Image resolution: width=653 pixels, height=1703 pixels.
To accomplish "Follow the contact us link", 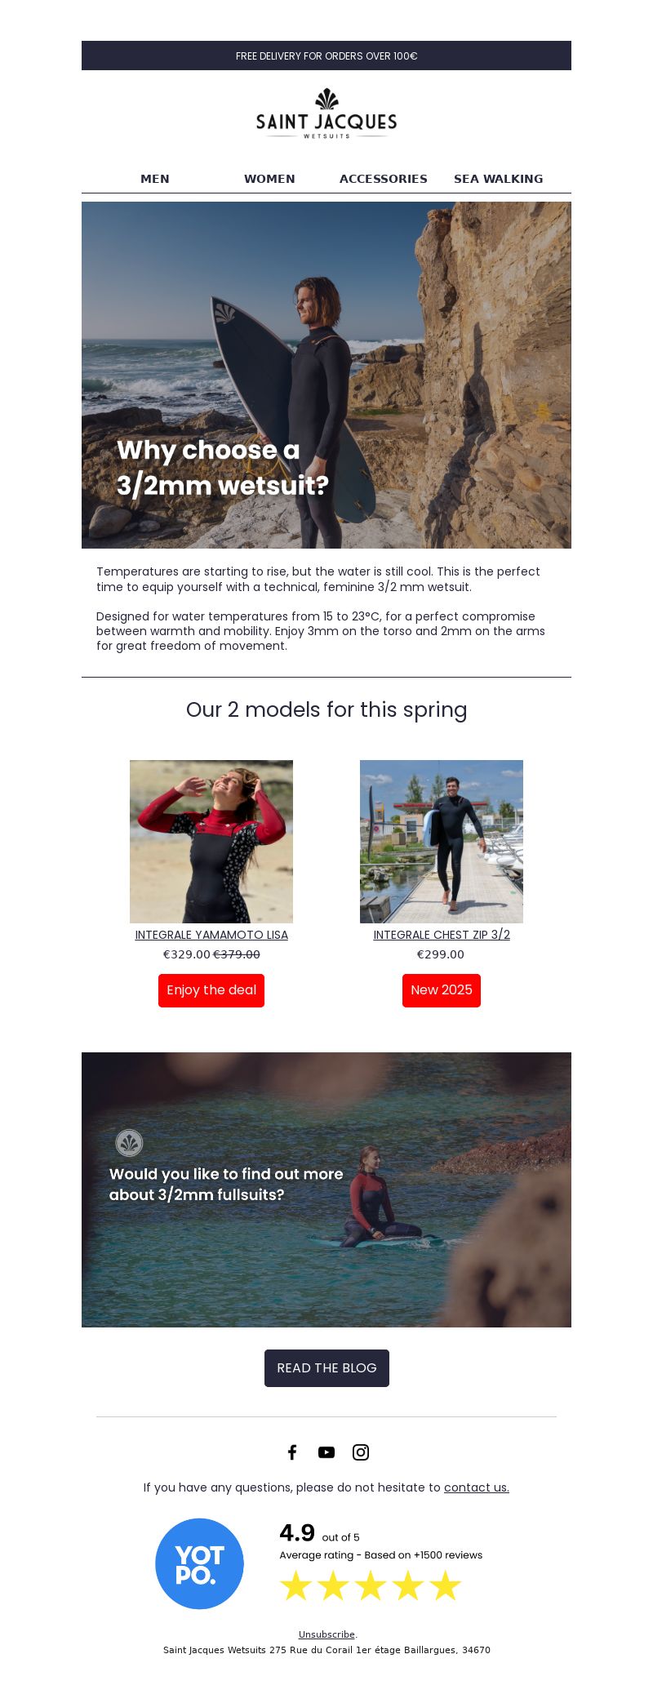I will [x=477, y=1487].
